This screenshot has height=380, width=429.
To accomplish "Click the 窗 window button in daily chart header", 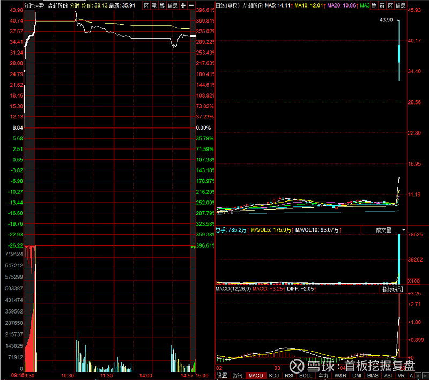I will tap(382, 5).
